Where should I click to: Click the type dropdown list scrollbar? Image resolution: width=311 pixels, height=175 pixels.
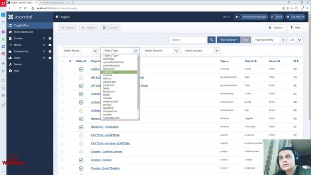[x=138, y=83]
